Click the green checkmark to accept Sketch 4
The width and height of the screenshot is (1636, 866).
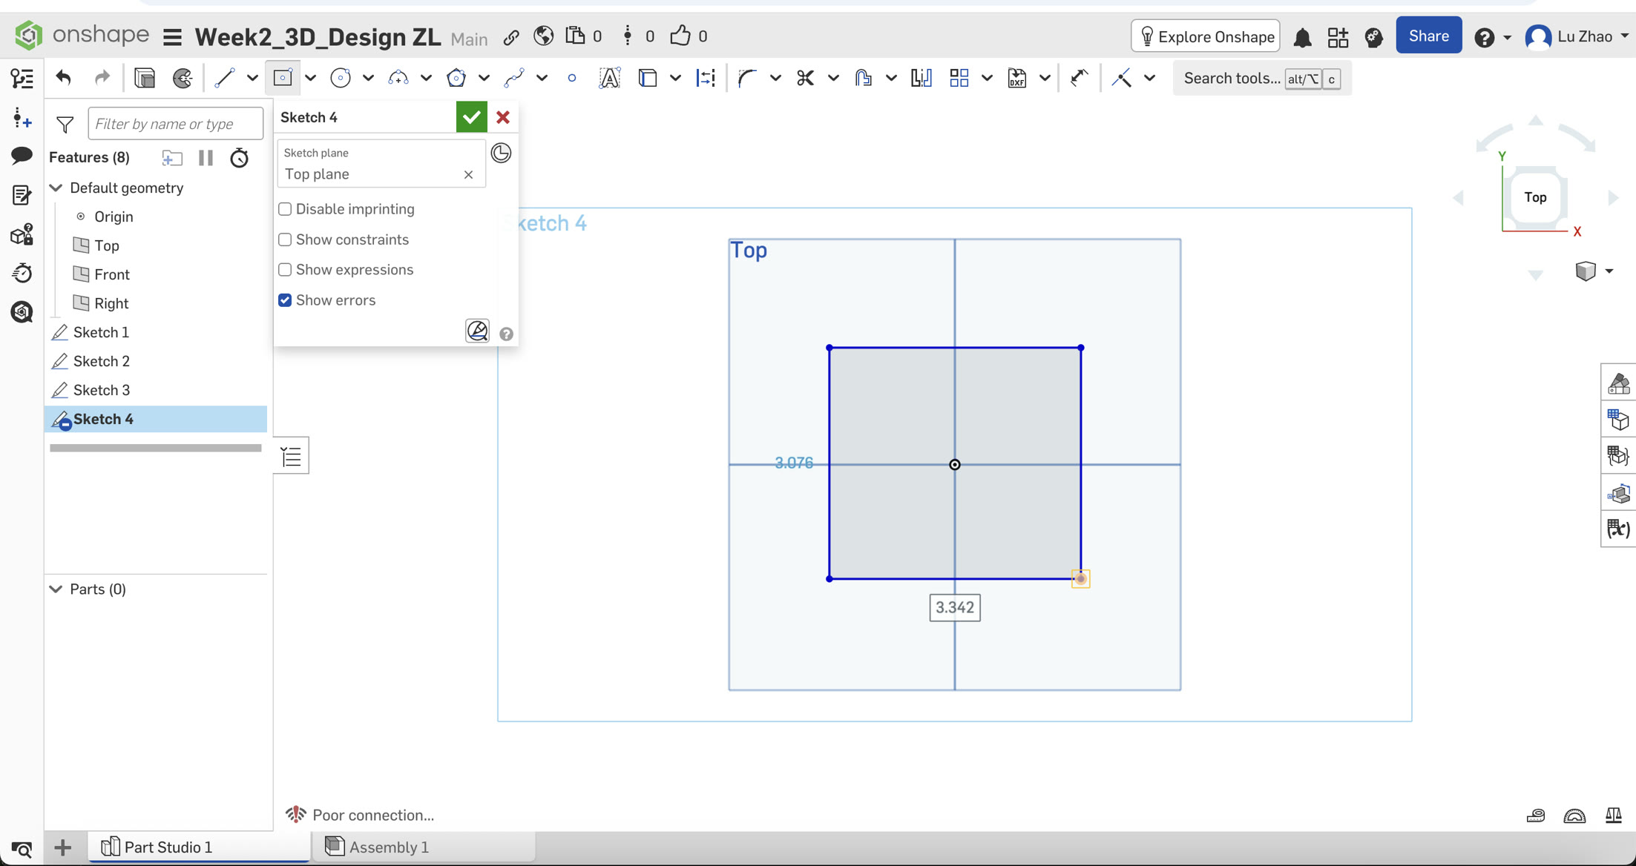point(471,116)
